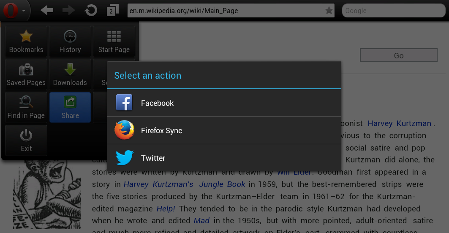Image resolution: width=449 pixels, height=233 pixels.
Task: Go back with the back arrow
Action: coord(47,11)
